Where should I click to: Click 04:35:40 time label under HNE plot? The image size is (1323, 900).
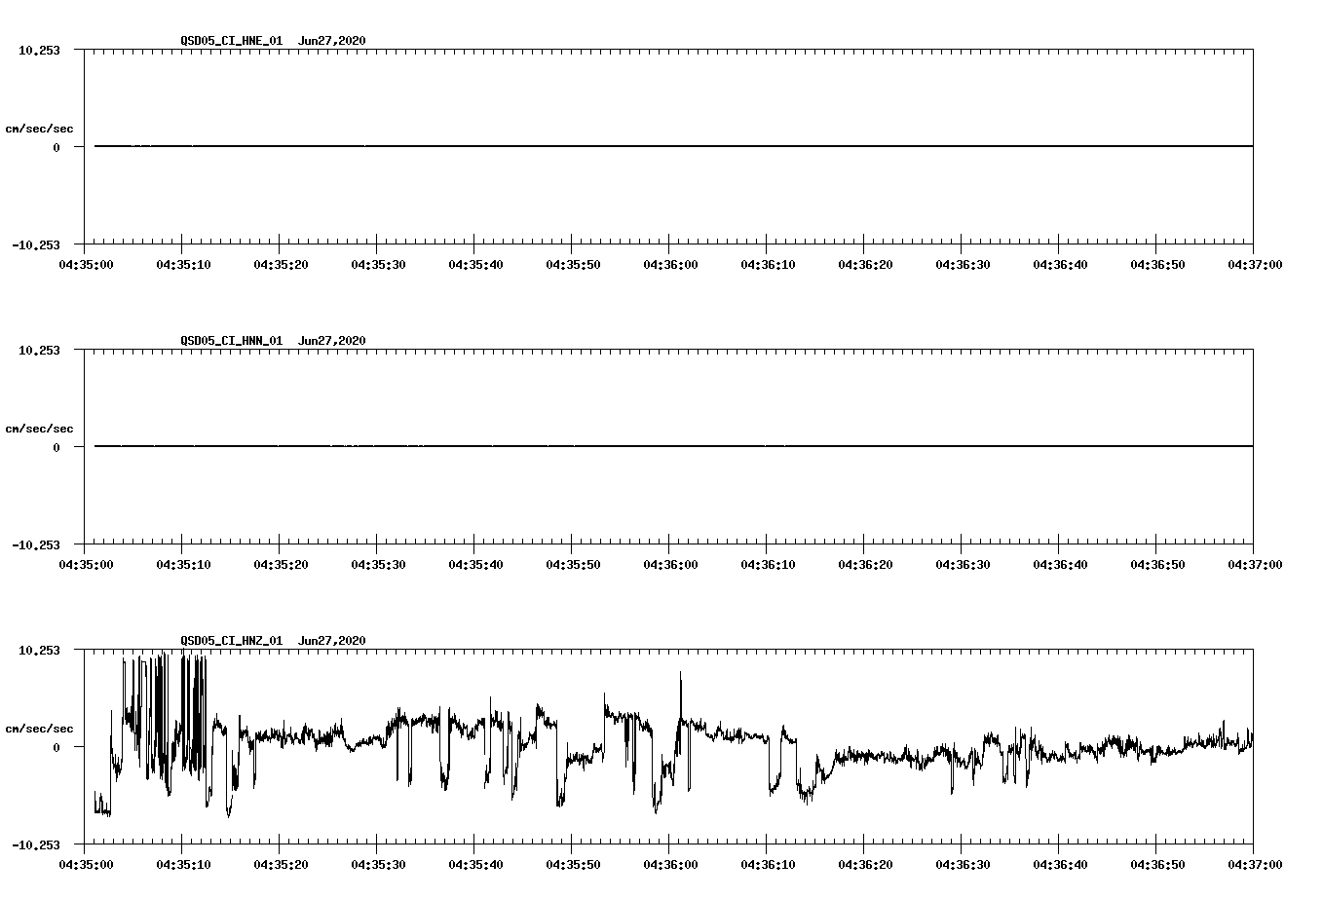(x=475, y=264)
